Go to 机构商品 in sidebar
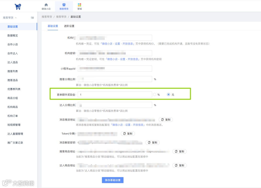 click(x=13, y=107)
